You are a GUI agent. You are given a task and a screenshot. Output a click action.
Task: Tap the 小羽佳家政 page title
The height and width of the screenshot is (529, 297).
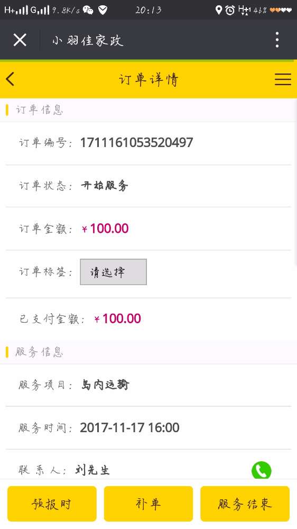[88, 41]
